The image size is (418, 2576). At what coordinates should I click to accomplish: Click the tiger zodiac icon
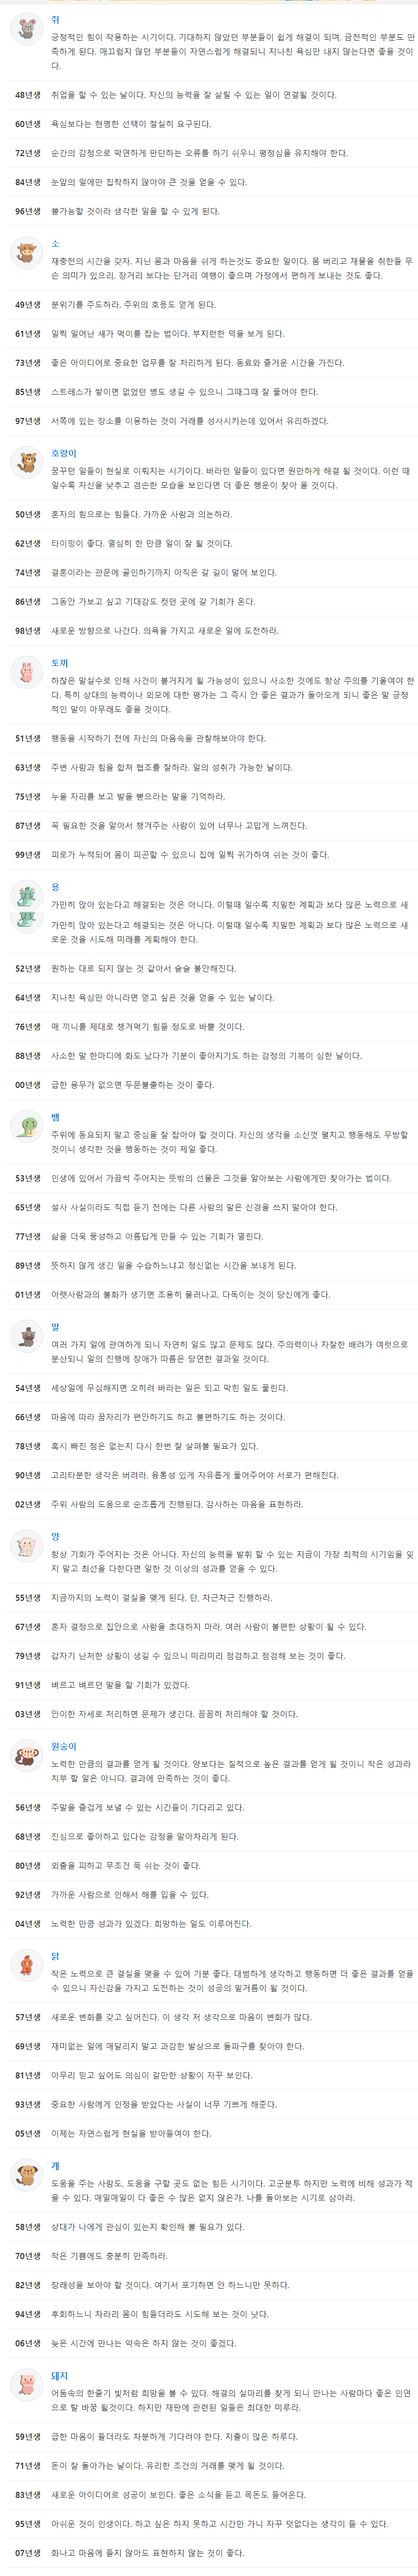pyautogui.click(x=26, y=463)
